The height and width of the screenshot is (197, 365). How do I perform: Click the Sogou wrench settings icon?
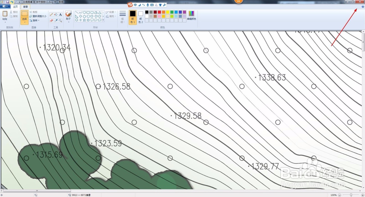tap(165, 5)
